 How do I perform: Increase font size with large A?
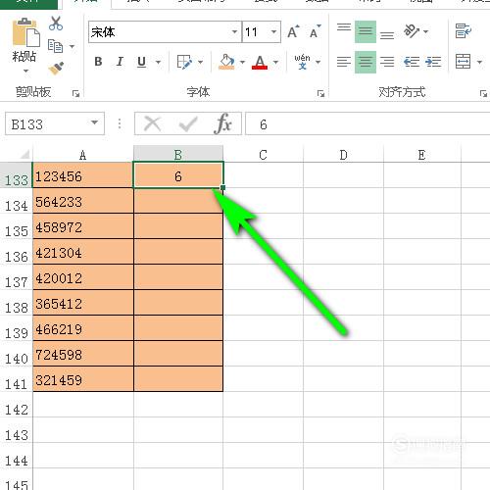click(x=293, y=31)
